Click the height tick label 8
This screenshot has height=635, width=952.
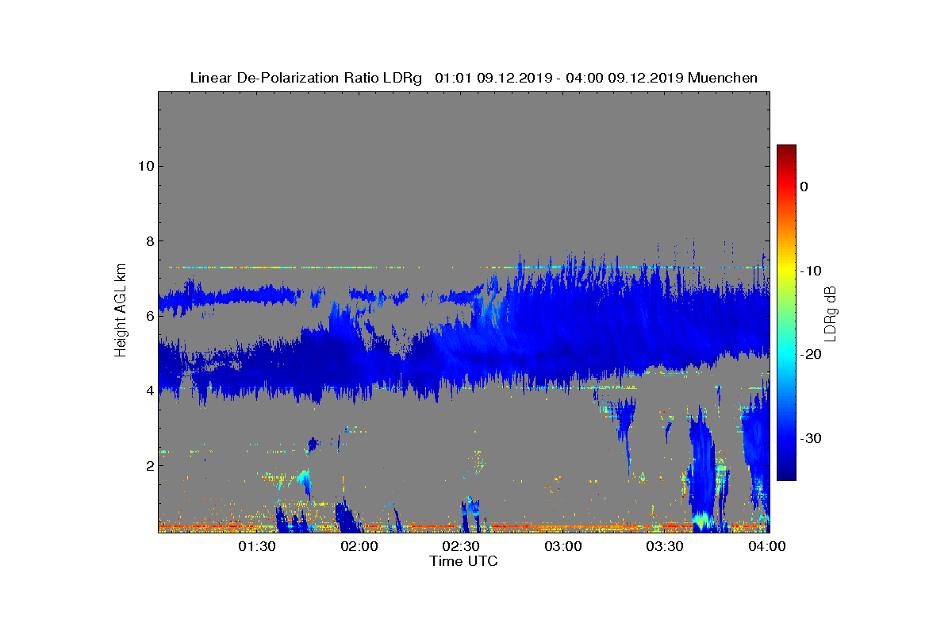[149, 241]
